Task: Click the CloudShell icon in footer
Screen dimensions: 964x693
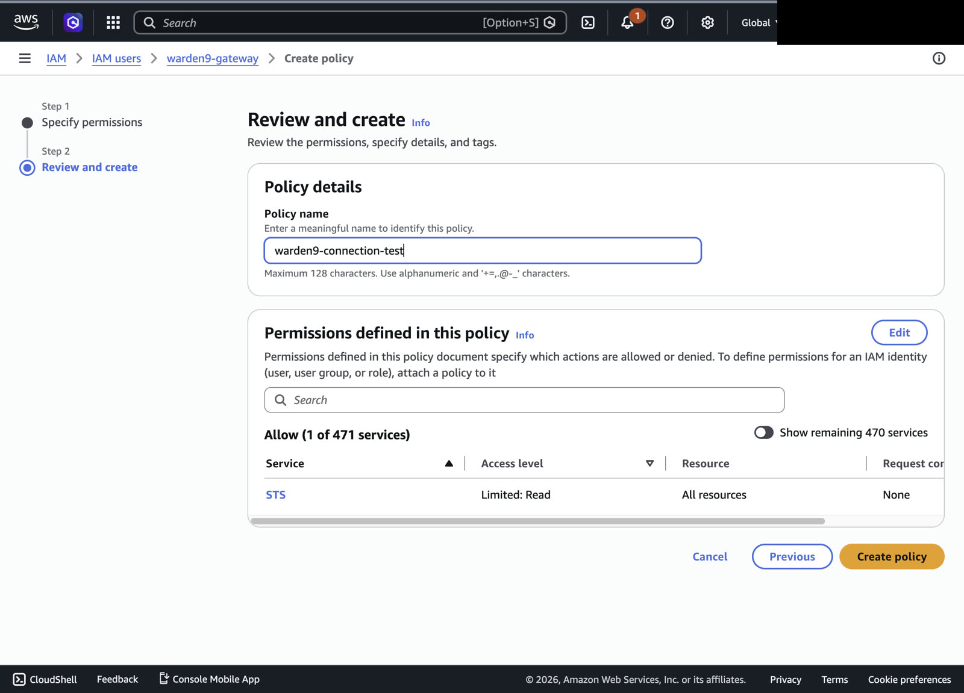Action: 19,679
